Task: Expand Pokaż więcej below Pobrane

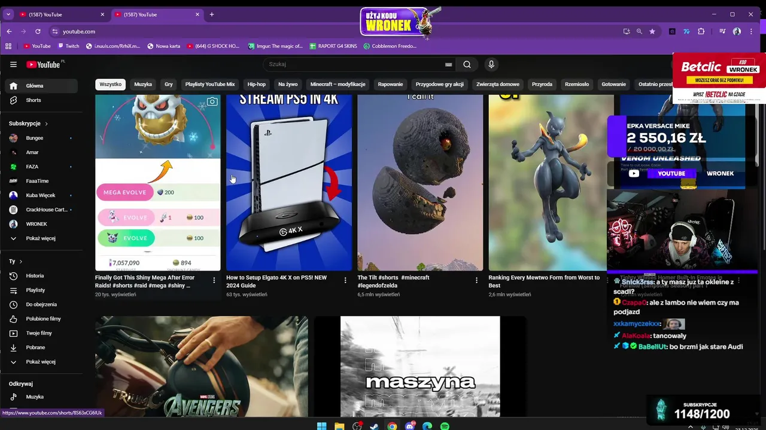Action: 41,362
